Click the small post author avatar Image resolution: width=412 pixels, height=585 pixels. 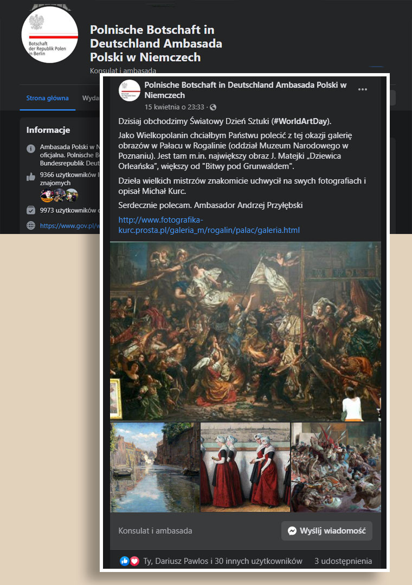pos(129,90)
